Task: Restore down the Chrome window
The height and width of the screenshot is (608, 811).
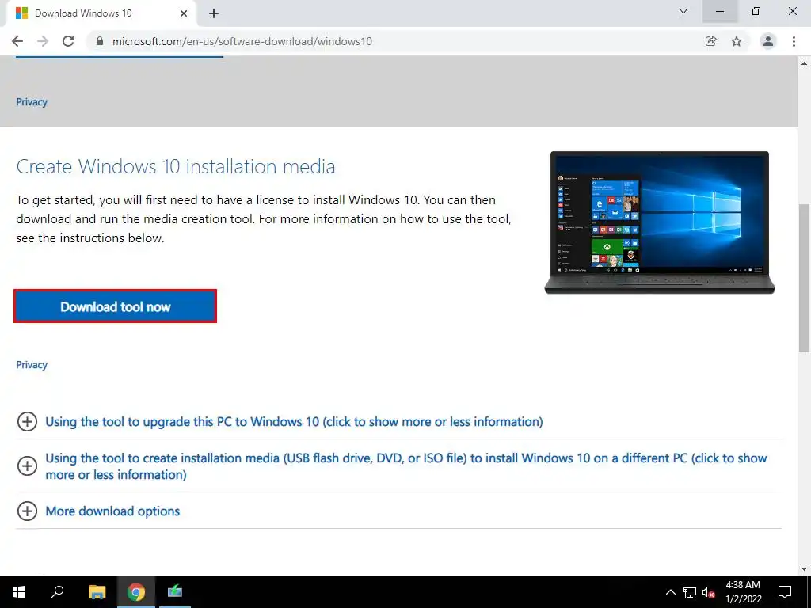Action: [x=756, y=11]
